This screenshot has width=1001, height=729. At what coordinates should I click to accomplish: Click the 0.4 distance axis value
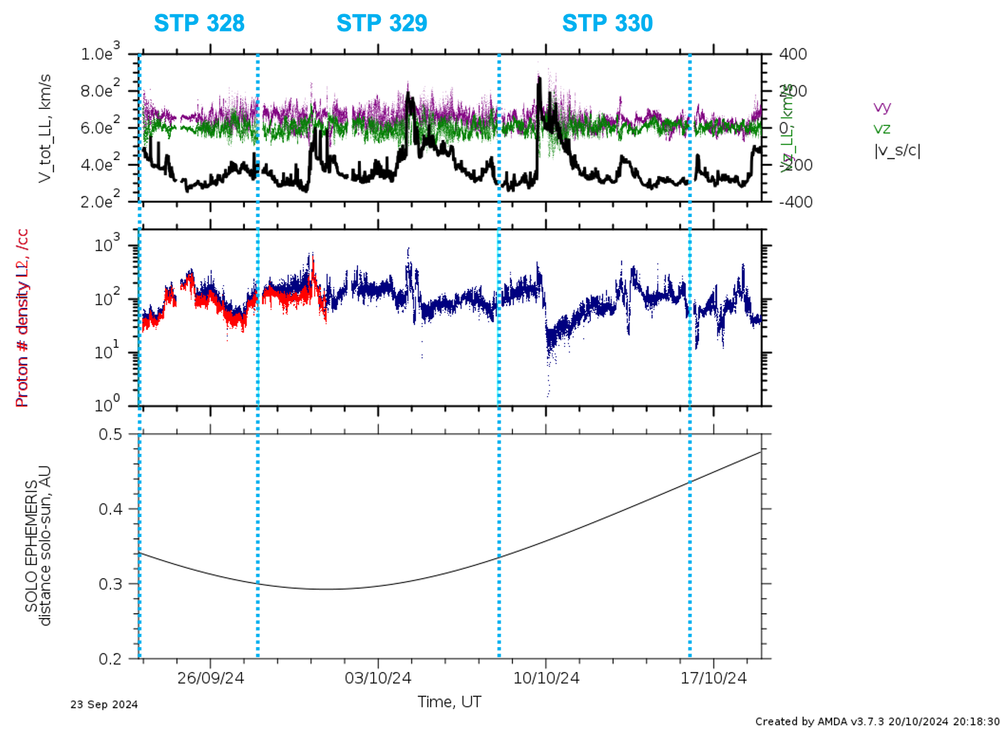tap(110, 509)
